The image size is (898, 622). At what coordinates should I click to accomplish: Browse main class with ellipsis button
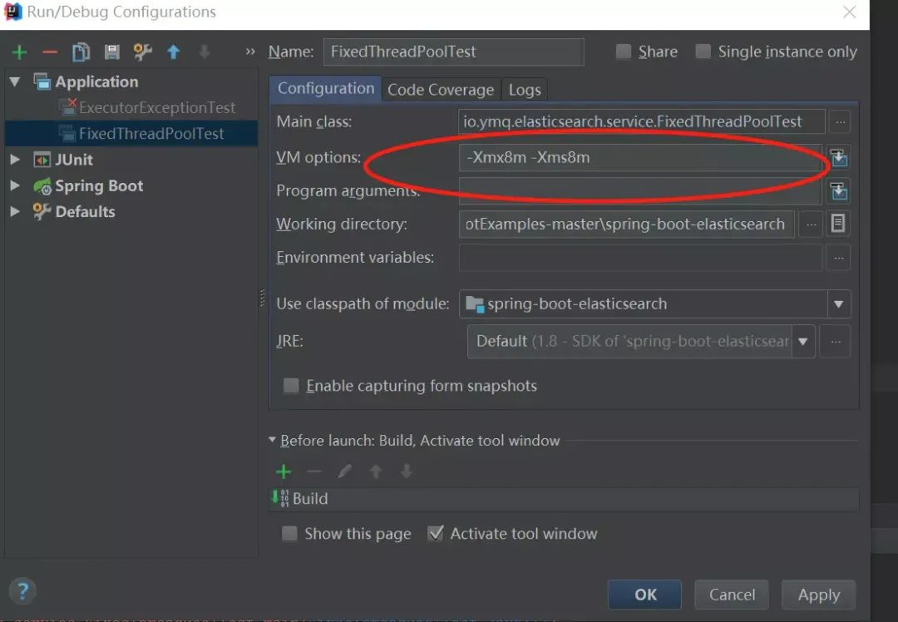coord(840,122)
